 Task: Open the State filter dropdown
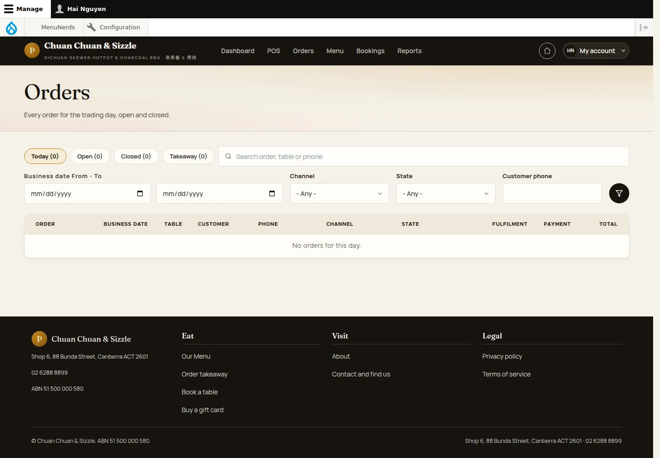point(446,193)
